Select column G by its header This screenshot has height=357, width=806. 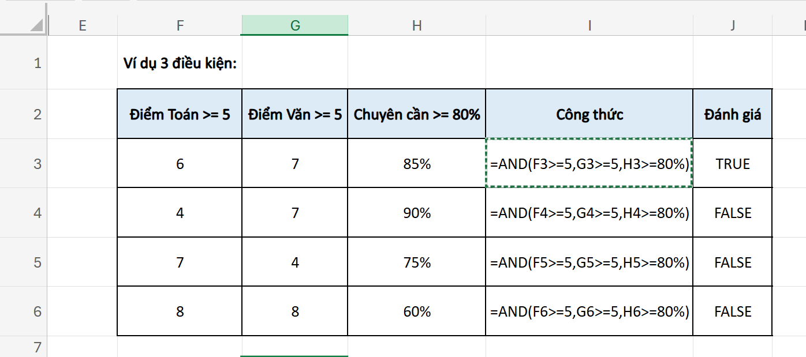(295, 24)
